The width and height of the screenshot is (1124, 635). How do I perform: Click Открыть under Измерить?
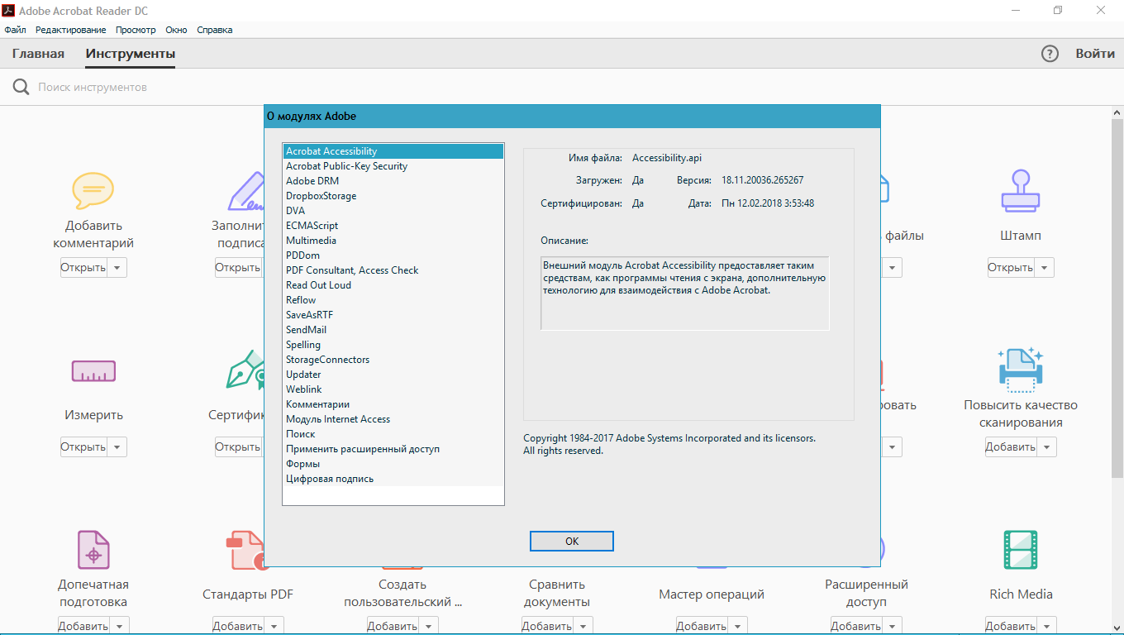point(84,447)
